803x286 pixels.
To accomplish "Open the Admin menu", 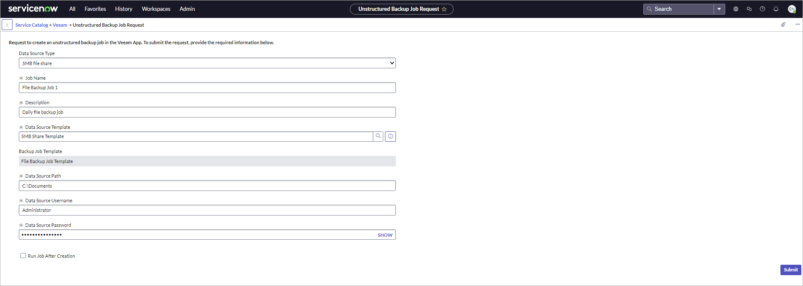I will 187,9.
